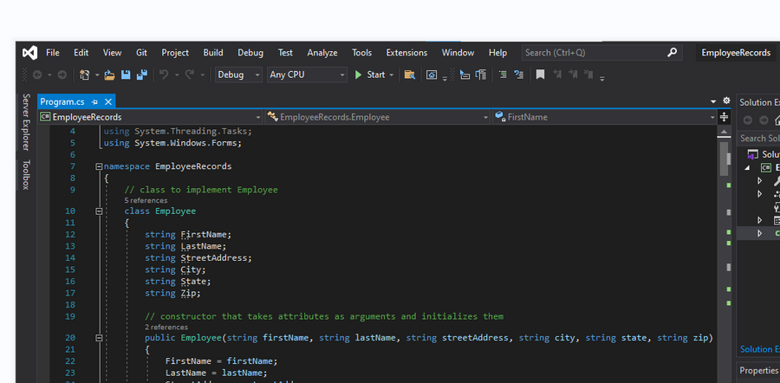Click the Find in Files folder icon
This screenshot has height=383, width=780.
(409, 75)
